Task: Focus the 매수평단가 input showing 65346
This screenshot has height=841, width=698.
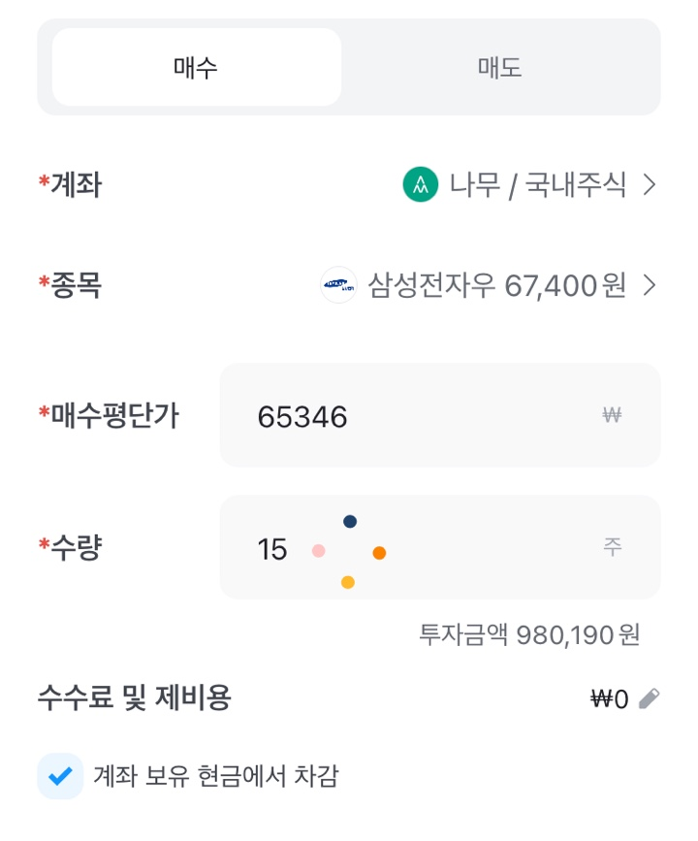Action: pyautogui.click(x=440, y=415)
